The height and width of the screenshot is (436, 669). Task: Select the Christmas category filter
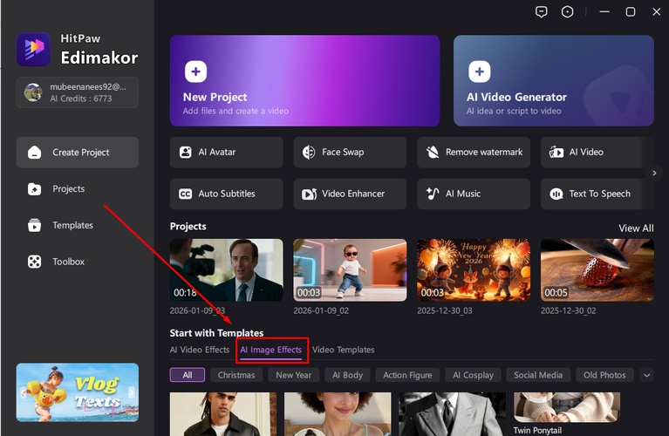[x=236, y=375]
